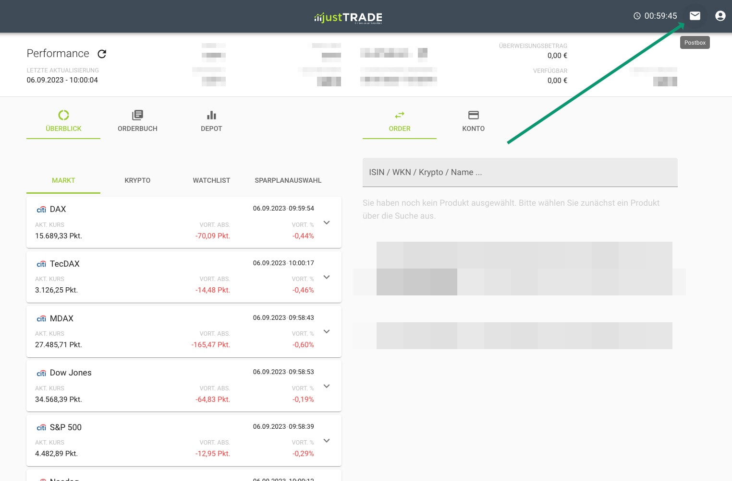Click the DAX change -70,09 Pkt.
The width and height of the screenshot is (732, 481).
click(x=213, y=236)
